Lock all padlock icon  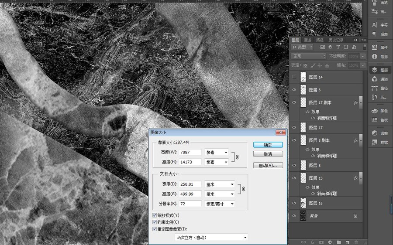[327, 65]
